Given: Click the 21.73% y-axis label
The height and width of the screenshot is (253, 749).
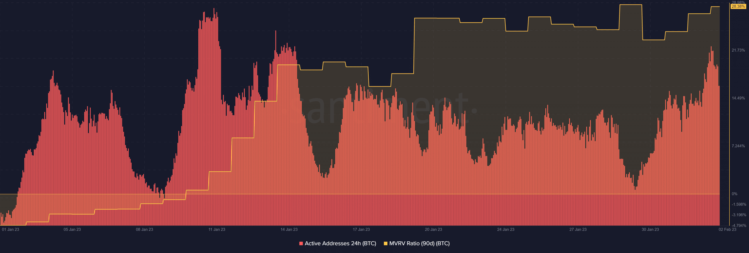Looking at the screenshot, I should coord(738,50).
